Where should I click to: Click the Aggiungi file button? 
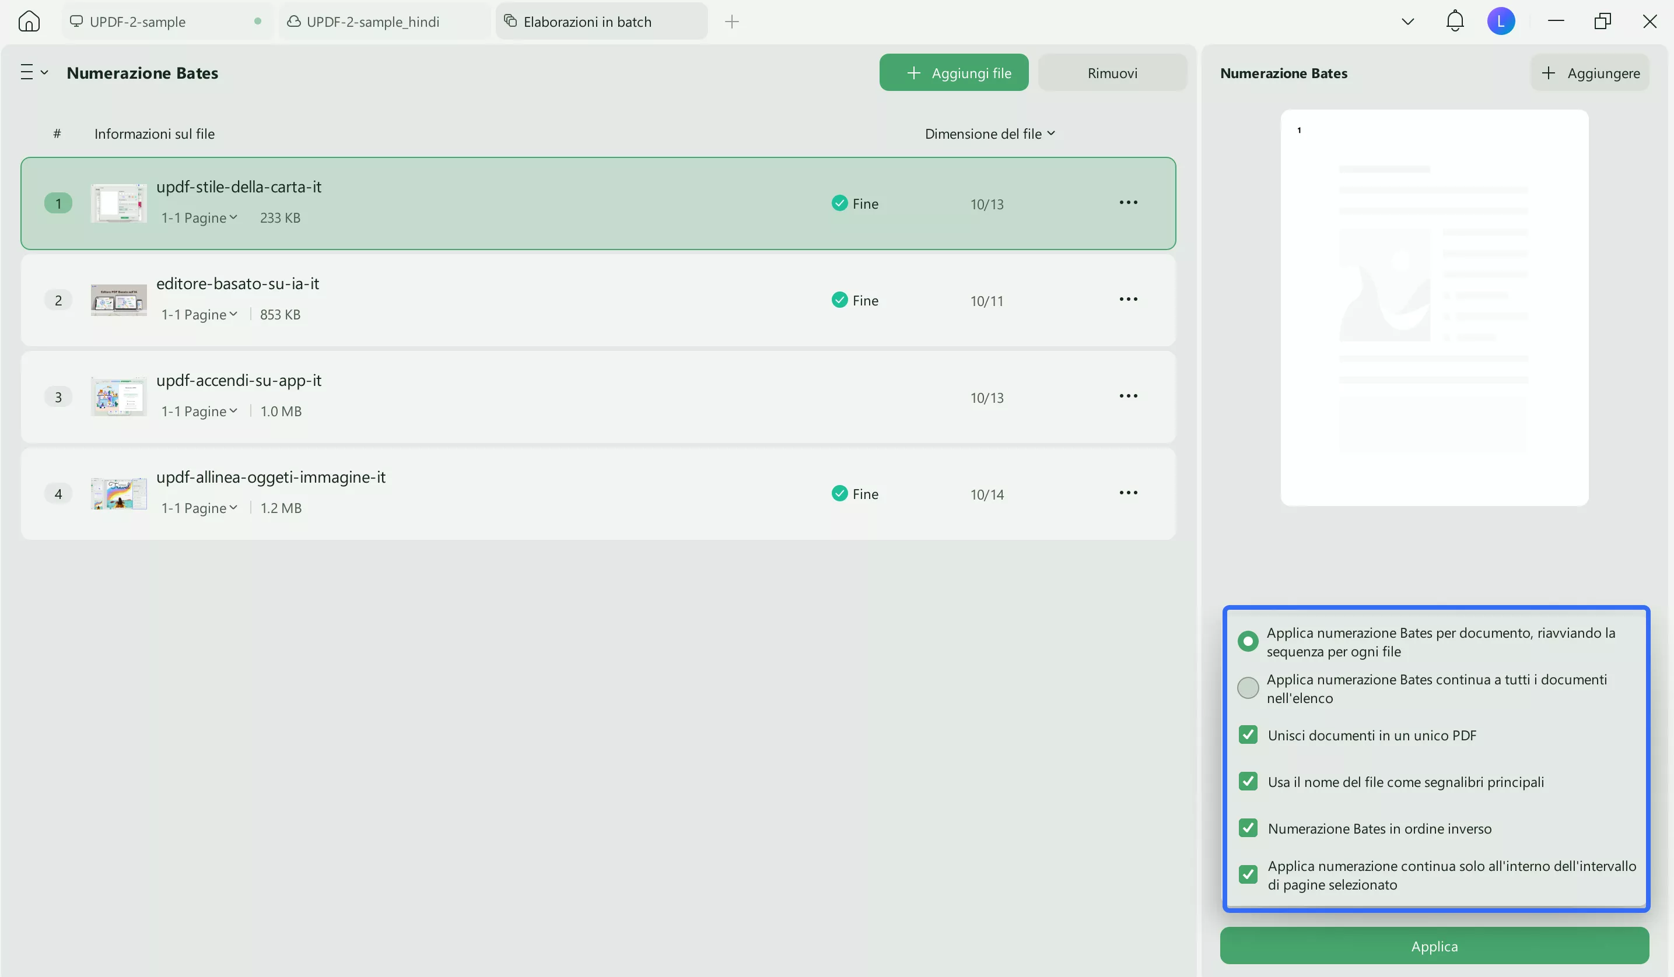tap(953, 73)
